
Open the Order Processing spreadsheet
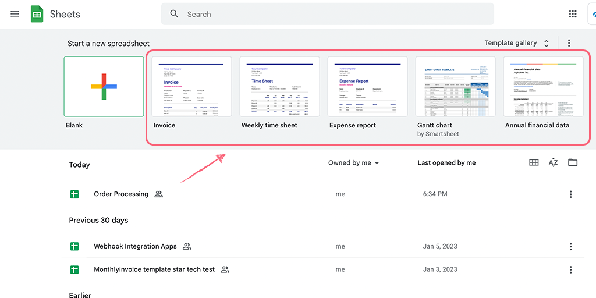click(121, 194)
